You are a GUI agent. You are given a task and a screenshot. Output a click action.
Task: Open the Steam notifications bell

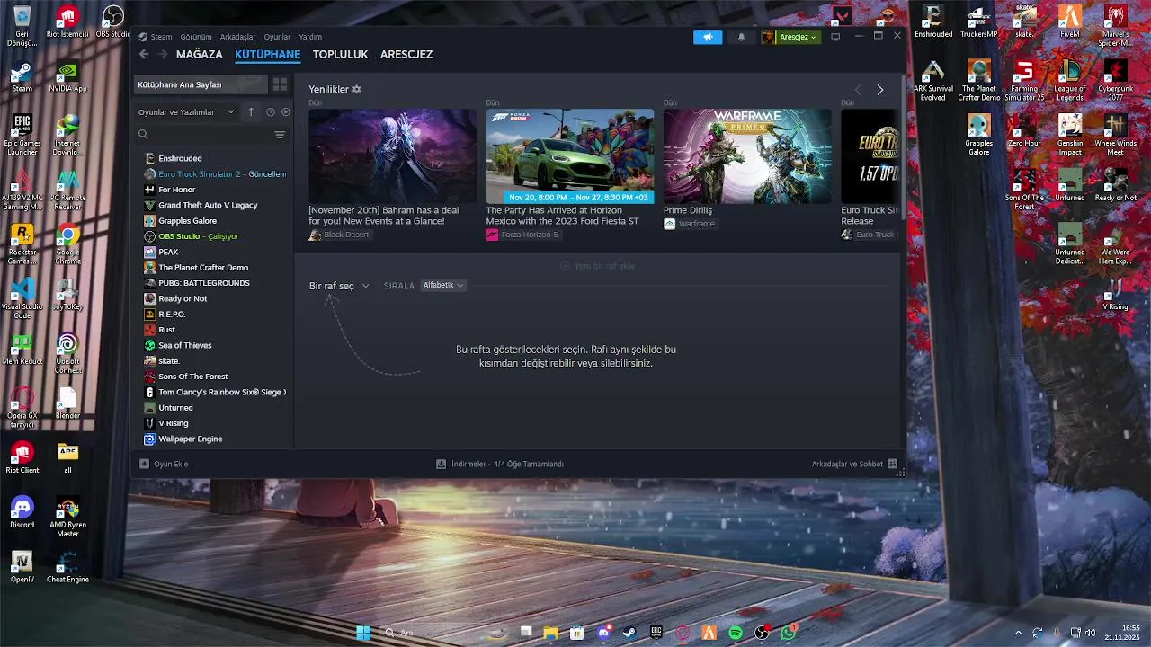(x=741, y=37)
